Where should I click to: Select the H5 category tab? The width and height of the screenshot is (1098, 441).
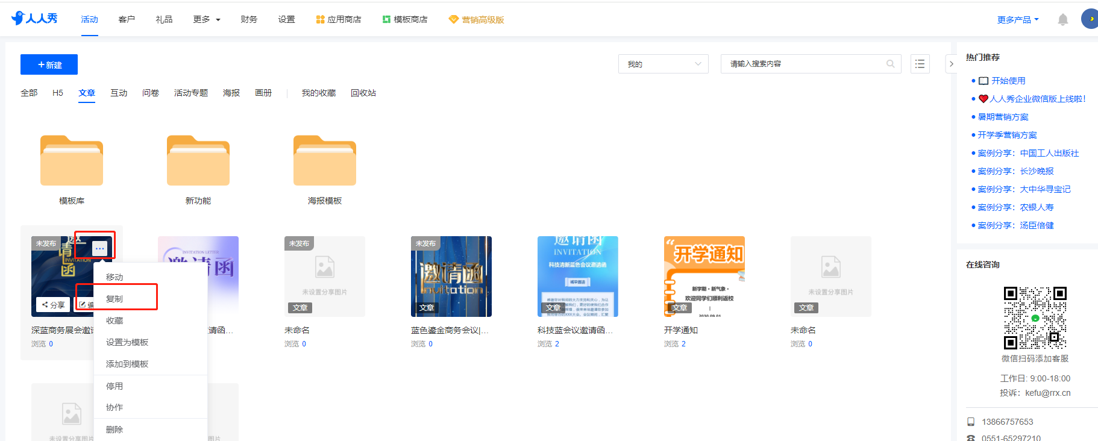[58, 93]
